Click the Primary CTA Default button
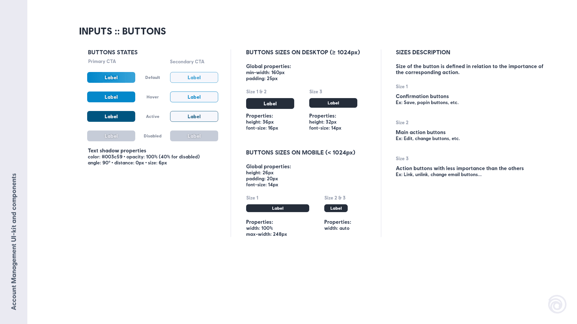 tap(111, 77)
